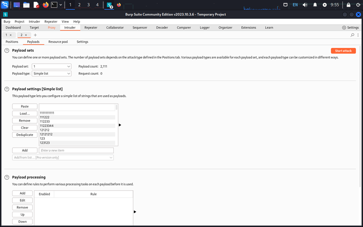Click the Paste button
The height and width of the screenshot is (227, 363).
pyautogui.click(x=25, y=107)
